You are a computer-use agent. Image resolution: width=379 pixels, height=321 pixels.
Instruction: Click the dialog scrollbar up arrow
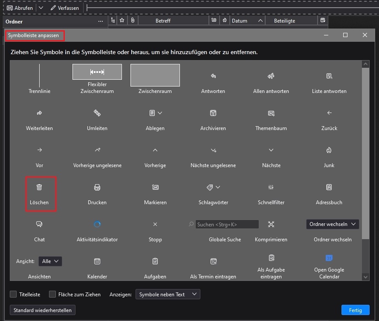coord(365,64)
